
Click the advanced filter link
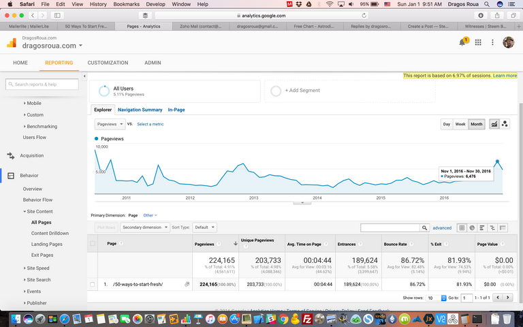442,228
